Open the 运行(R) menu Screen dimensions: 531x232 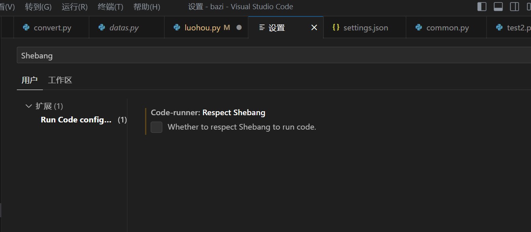pyautogui.click(x=75, y=7)
